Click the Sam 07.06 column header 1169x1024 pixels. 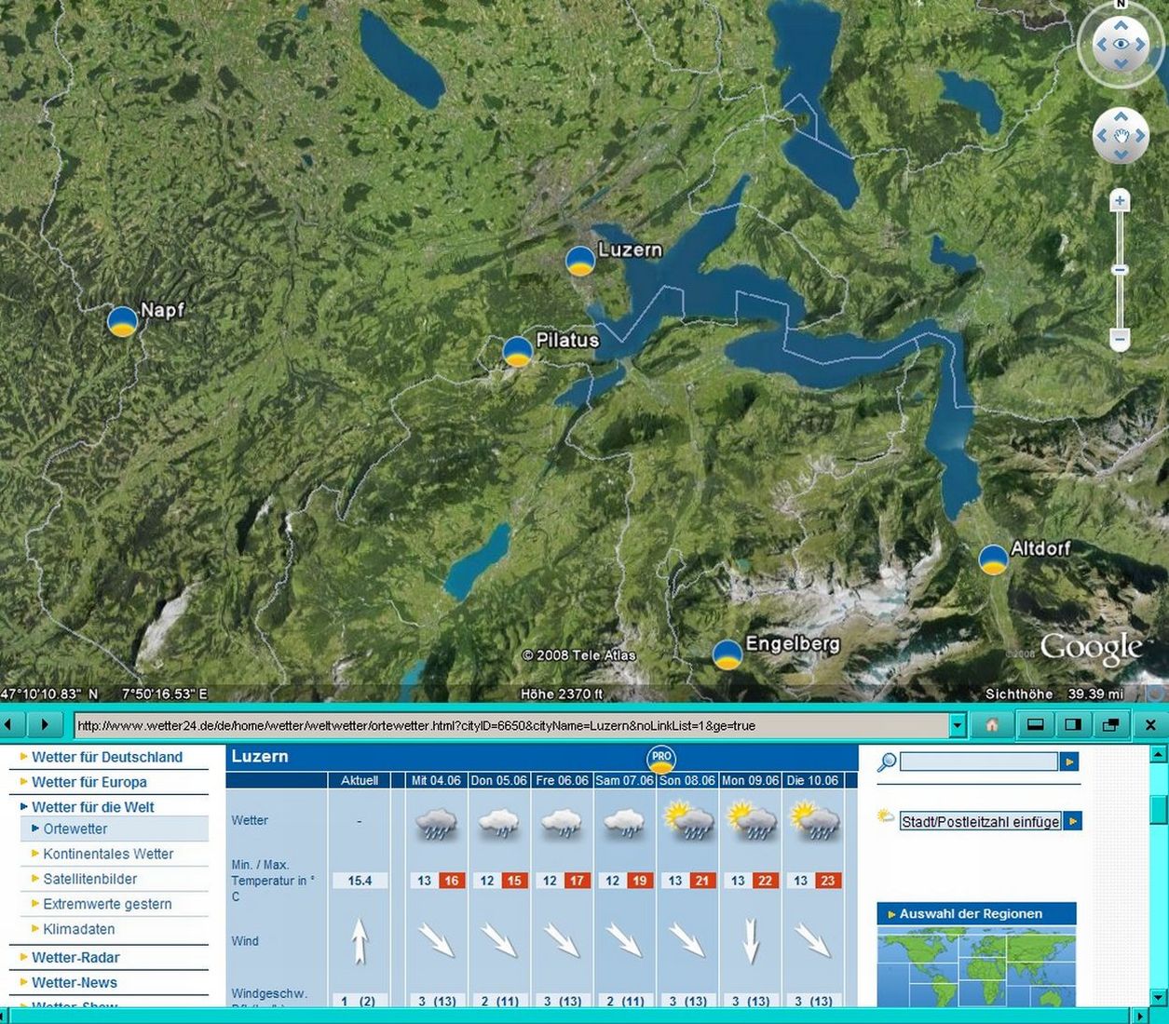coord(624,780)
